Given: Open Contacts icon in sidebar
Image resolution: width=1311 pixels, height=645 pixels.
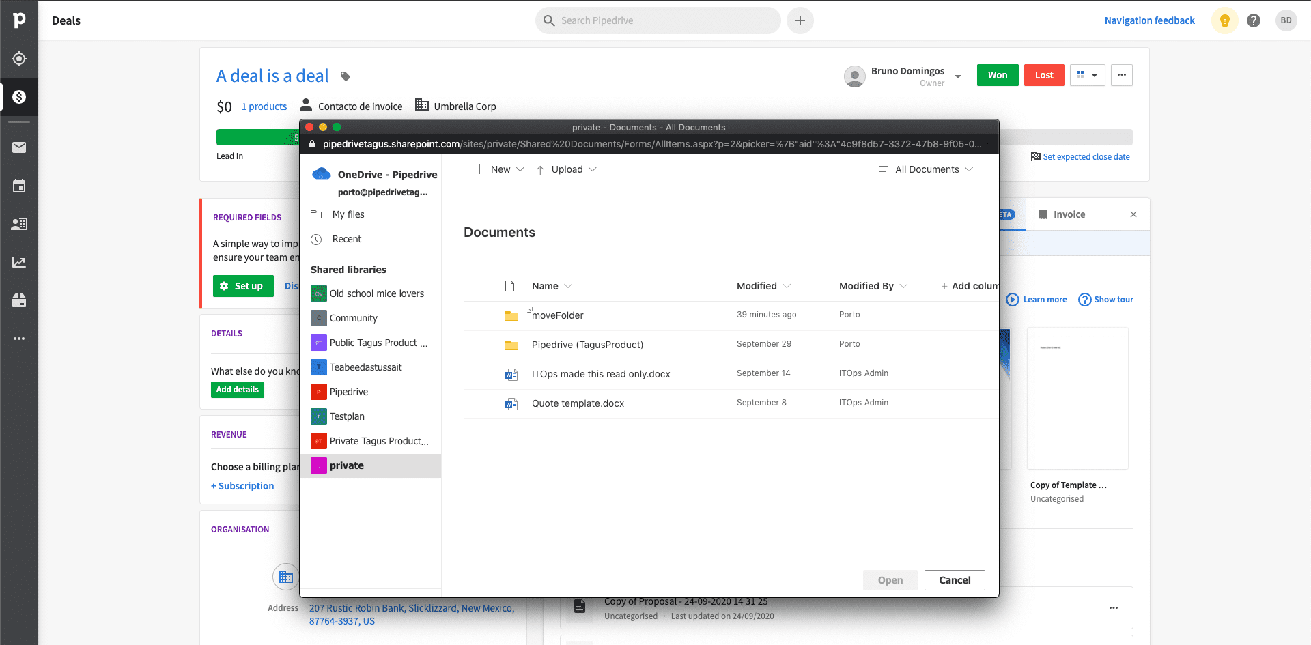Looking at the screenshot, I should pyautogui.click(x=19, y=224).
